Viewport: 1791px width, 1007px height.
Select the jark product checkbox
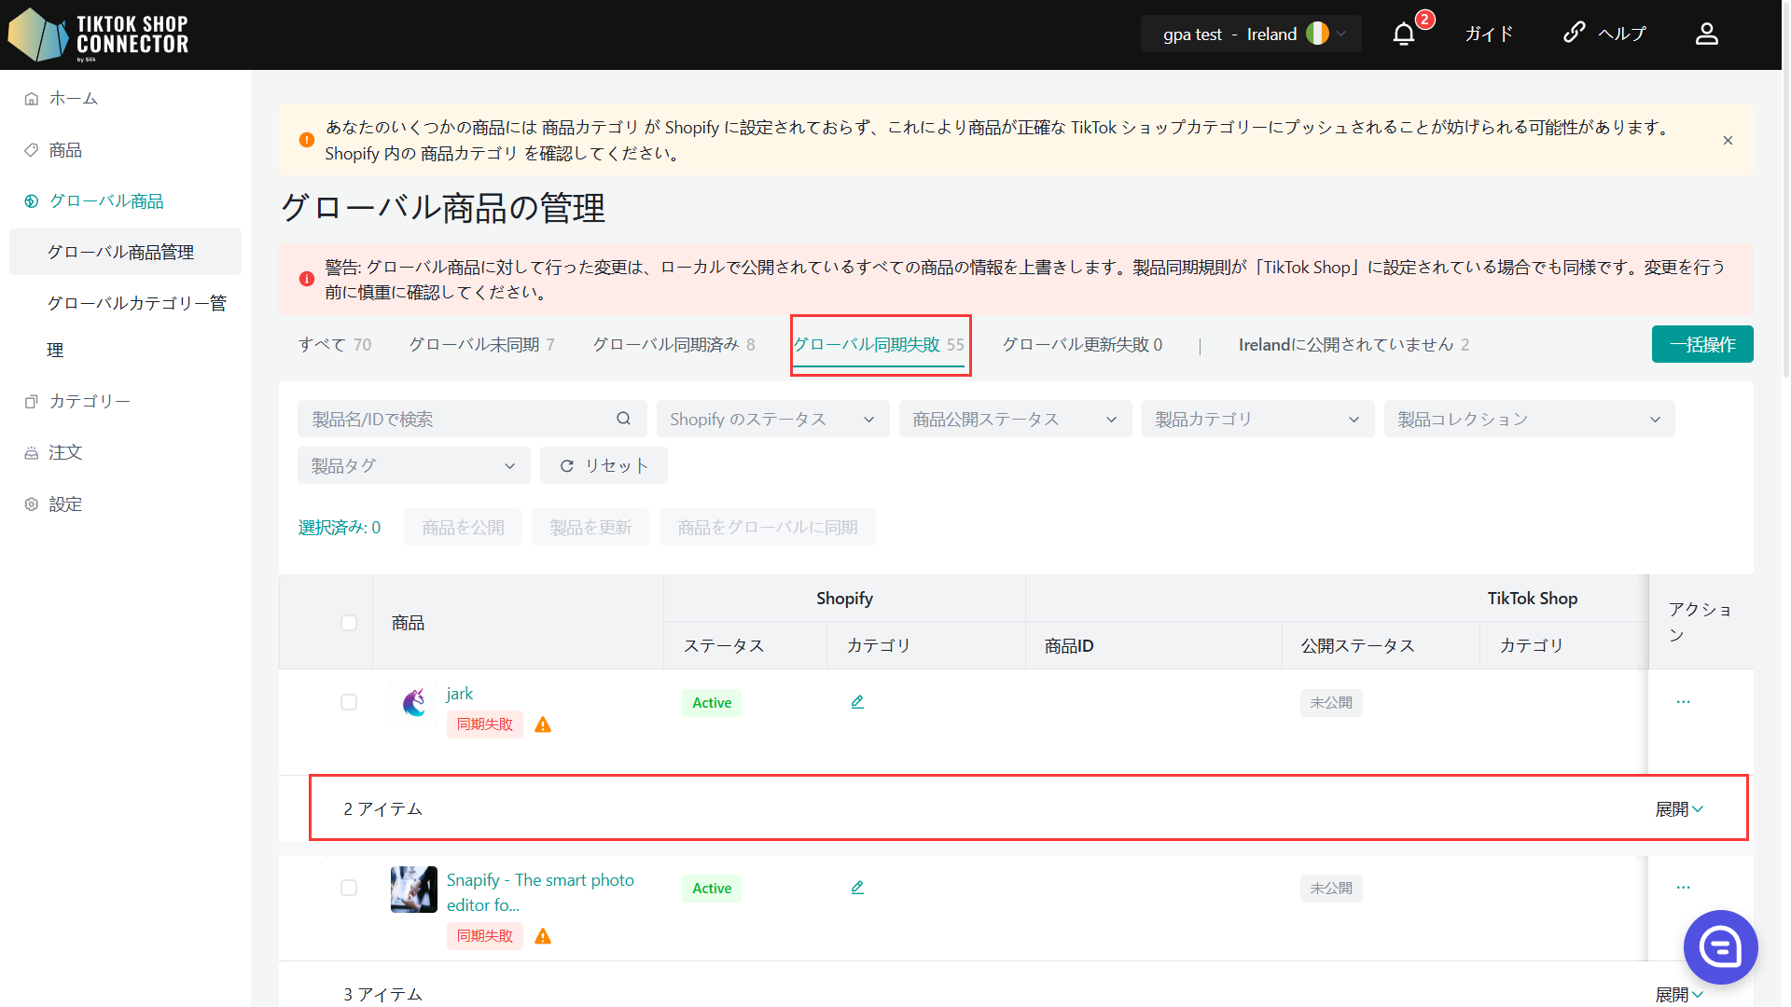349,702
